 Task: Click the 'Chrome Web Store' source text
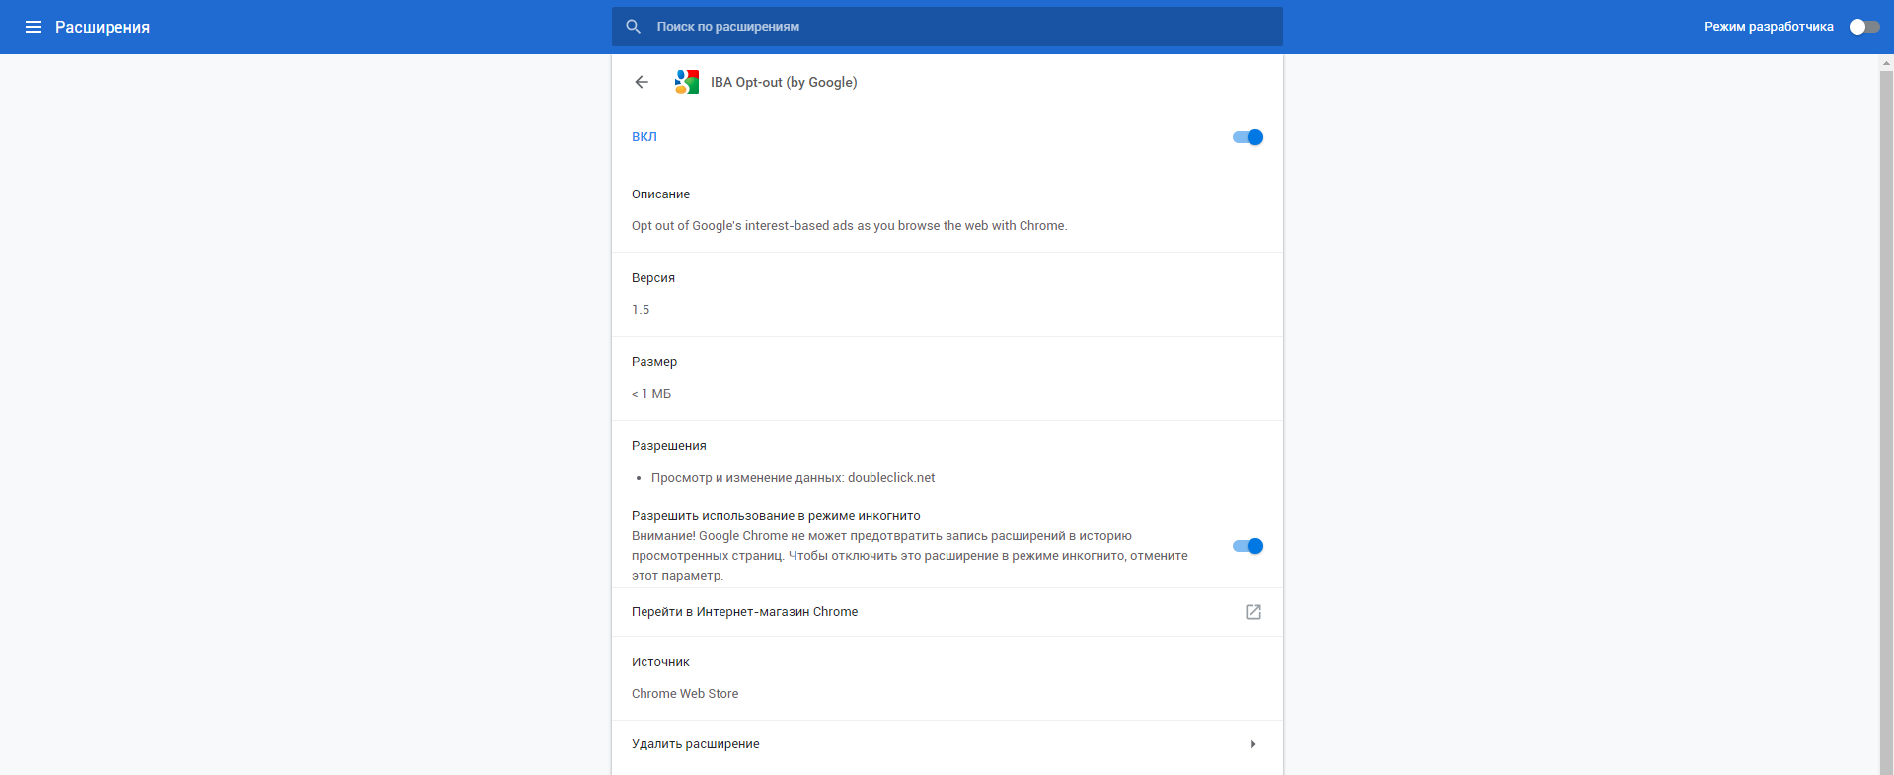click(x=685, y=694)
